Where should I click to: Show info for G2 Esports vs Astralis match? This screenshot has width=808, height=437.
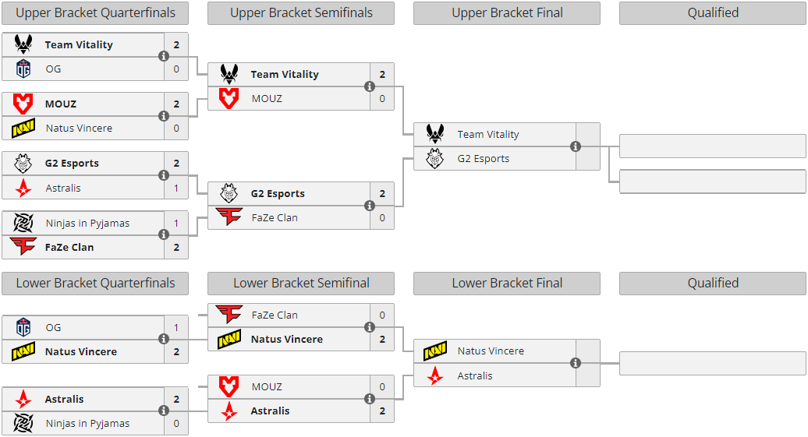pos(163,175)
